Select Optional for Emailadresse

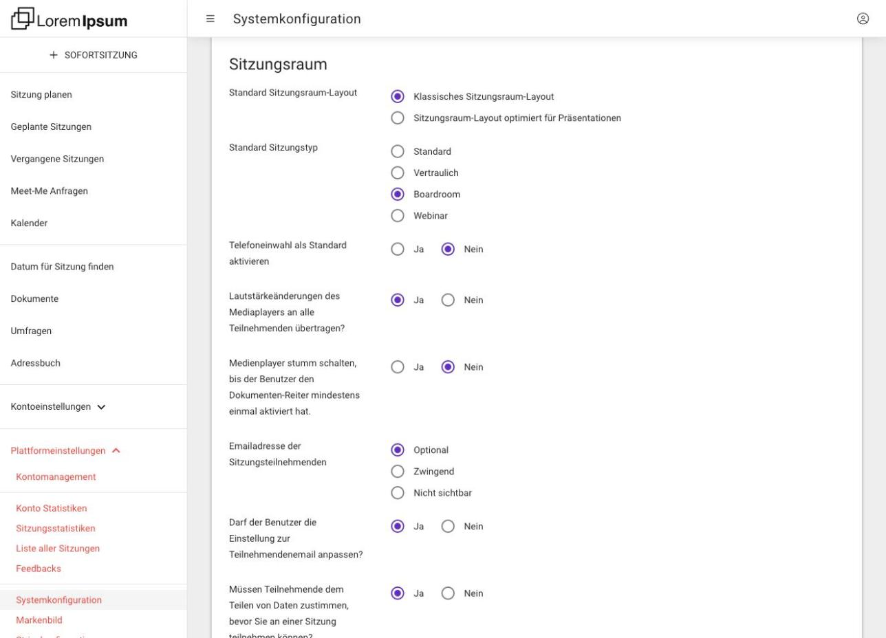(x=397, y=450)
